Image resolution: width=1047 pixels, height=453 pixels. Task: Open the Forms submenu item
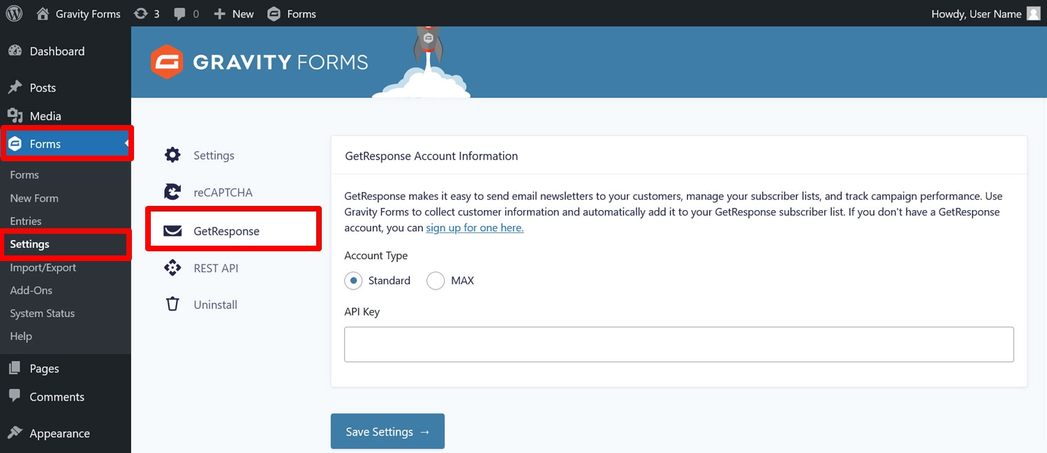[24, 174]
